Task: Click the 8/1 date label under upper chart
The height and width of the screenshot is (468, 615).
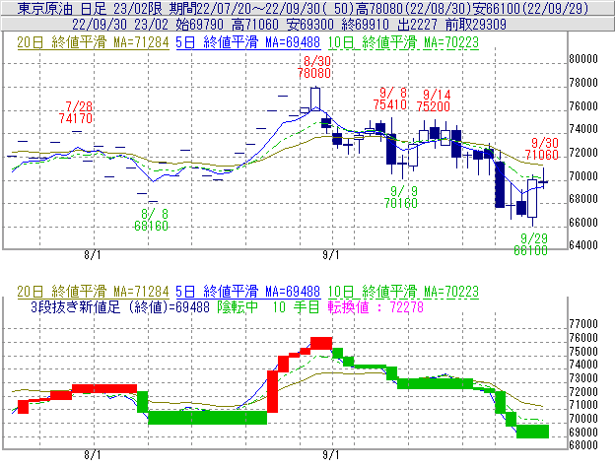Action: (93, 255)
